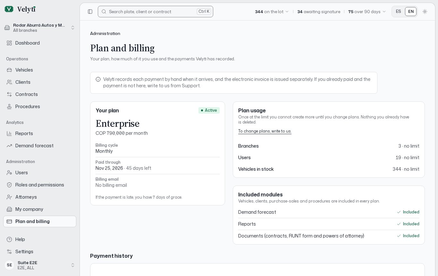Open the Procedures page
The width and height of the screenshot is (438, 276).
(x=40, y=107)
